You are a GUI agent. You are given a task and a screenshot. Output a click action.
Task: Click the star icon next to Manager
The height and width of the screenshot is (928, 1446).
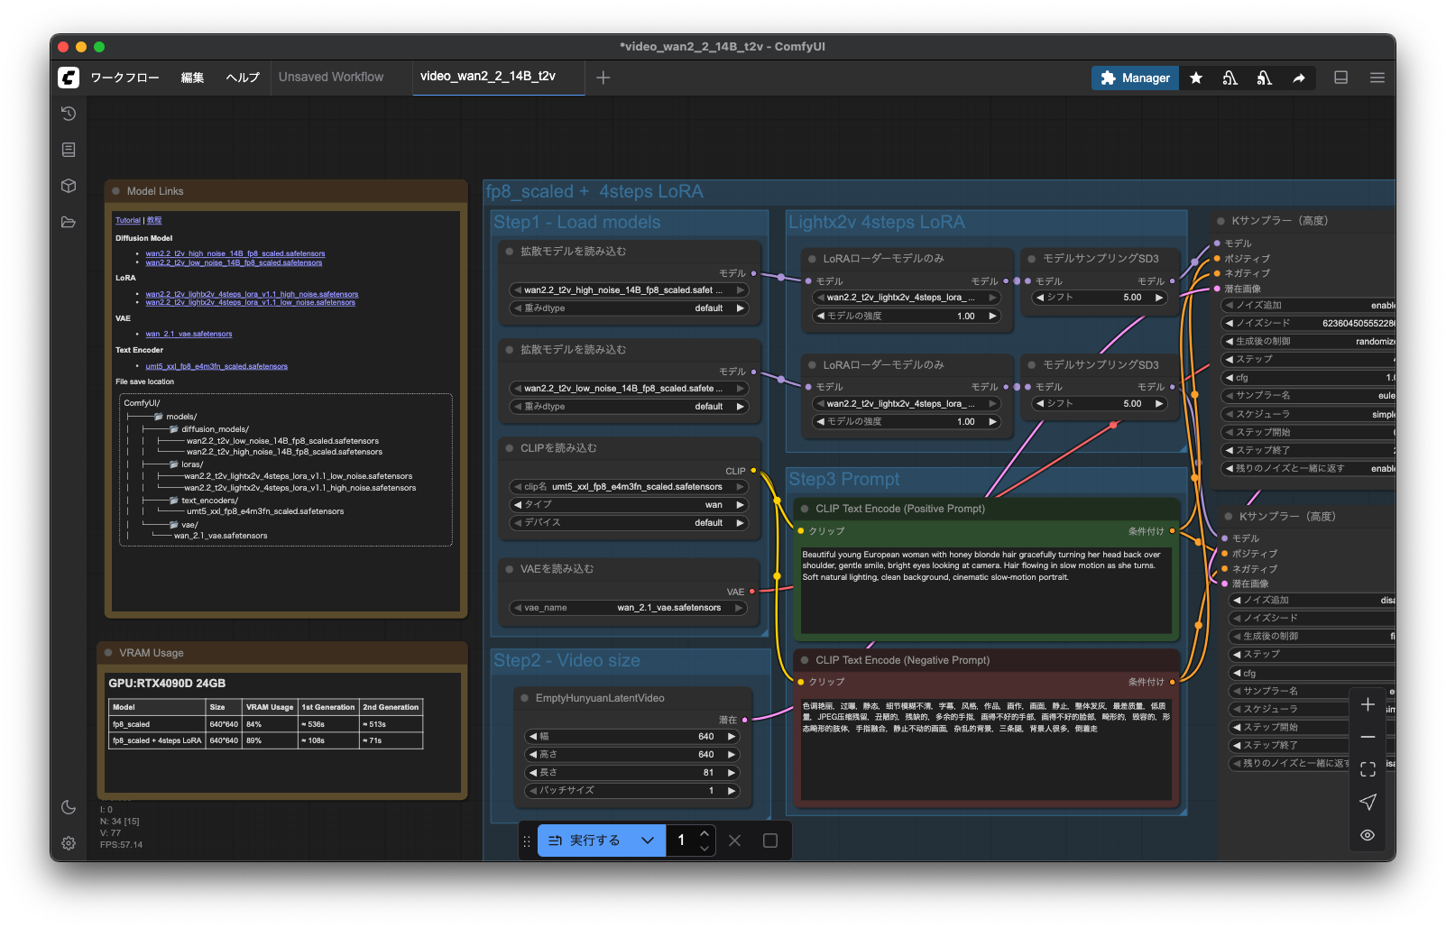tap(1196, 78)
